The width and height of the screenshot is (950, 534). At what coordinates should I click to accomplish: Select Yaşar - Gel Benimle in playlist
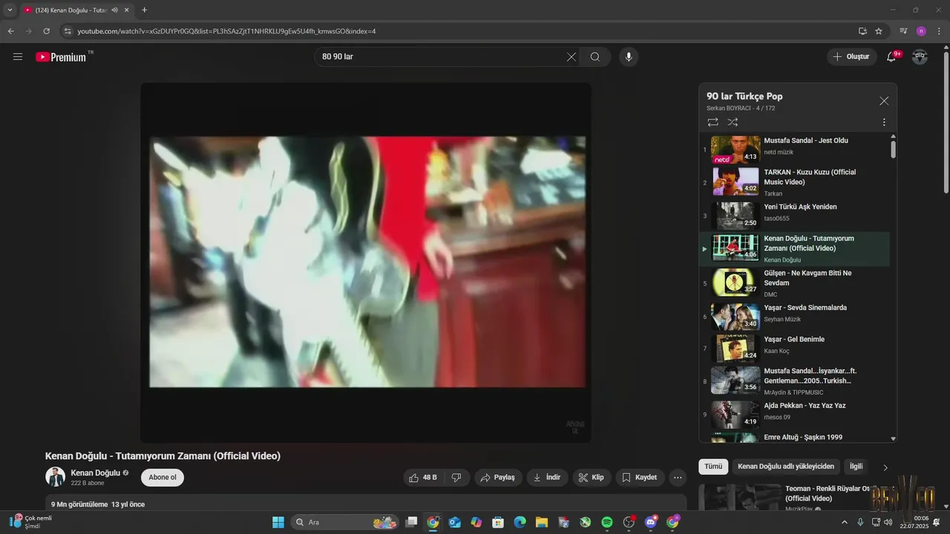[794, 348]
